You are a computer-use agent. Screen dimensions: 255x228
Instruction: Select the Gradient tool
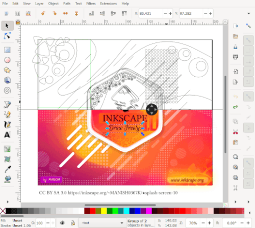pos(7,149)
